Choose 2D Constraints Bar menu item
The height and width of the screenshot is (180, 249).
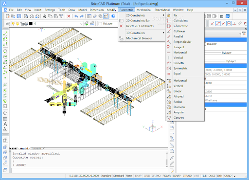tap(138, 20)
